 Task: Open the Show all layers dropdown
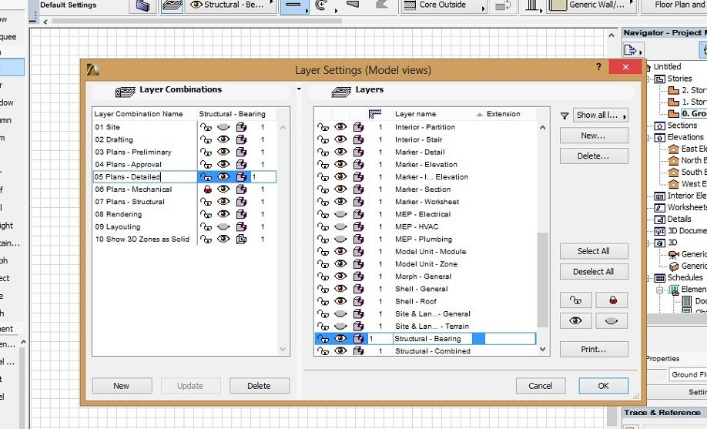tap(601, 116)
